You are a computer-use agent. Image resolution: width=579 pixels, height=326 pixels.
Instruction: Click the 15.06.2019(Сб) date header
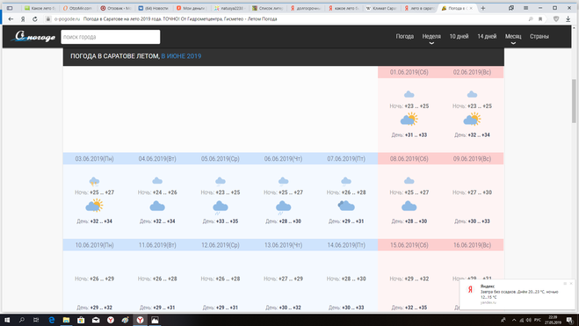(409, 245)
